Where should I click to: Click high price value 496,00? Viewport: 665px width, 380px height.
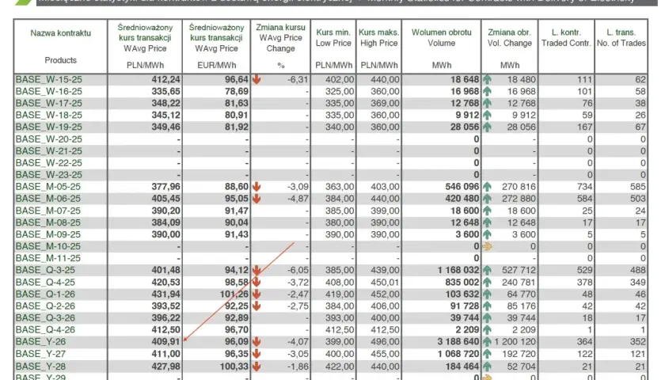click(x=385, y=341)
